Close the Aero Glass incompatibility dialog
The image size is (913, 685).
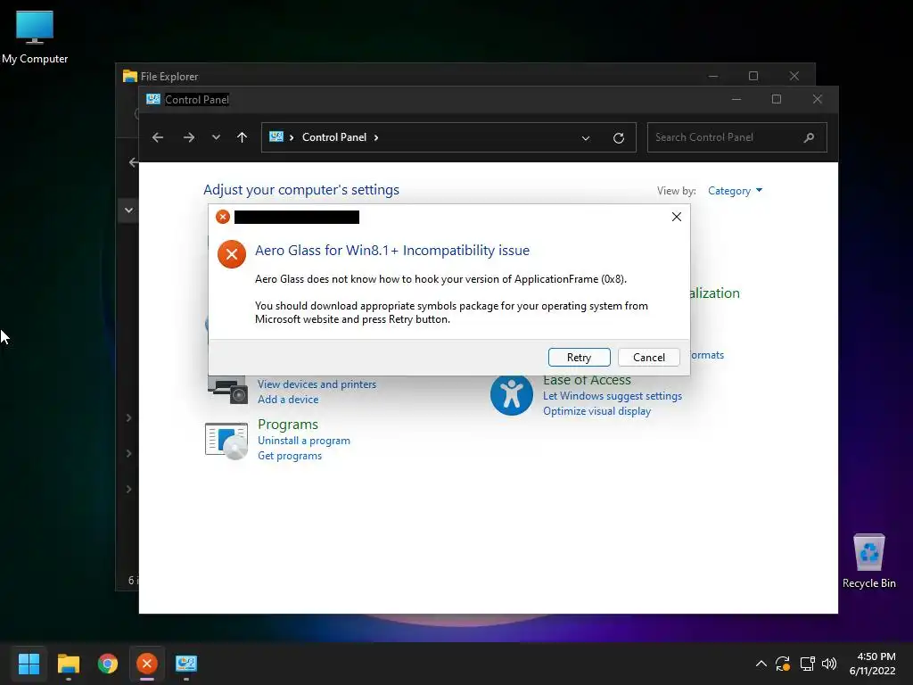coord(676,217)
